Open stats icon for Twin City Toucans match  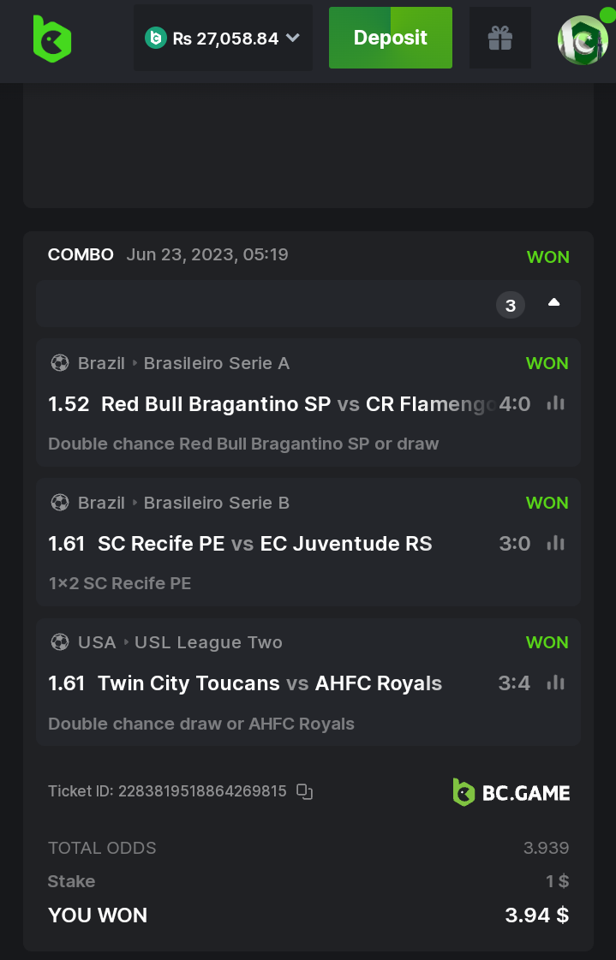click(x=556, y=683)
